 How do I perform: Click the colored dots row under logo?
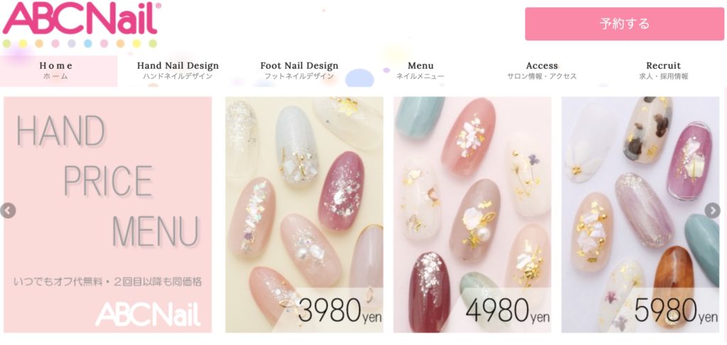pos(80,43)
